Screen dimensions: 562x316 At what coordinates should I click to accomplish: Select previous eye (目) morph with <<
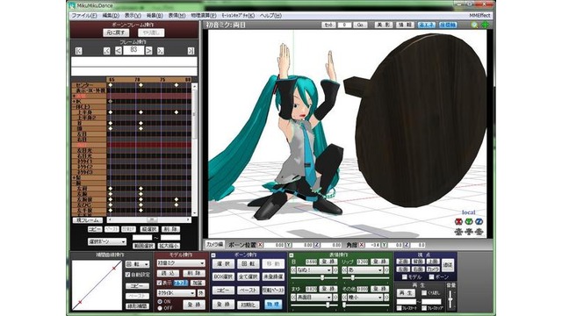294,270
